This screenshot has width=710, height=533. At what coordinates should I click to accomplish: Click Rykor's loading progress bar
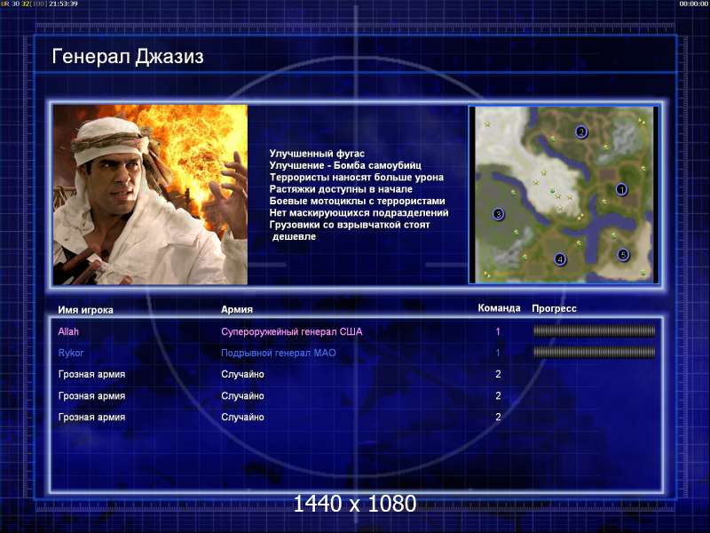pyautogui.click(x=594, y=352)
